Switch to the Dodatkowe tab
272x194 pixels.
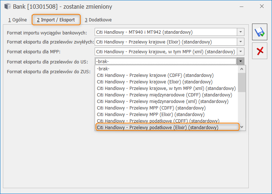tap(98, 20)
